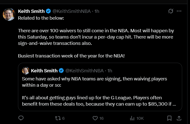Open the @KeithSmithNBA handle at top

point(71,11)
